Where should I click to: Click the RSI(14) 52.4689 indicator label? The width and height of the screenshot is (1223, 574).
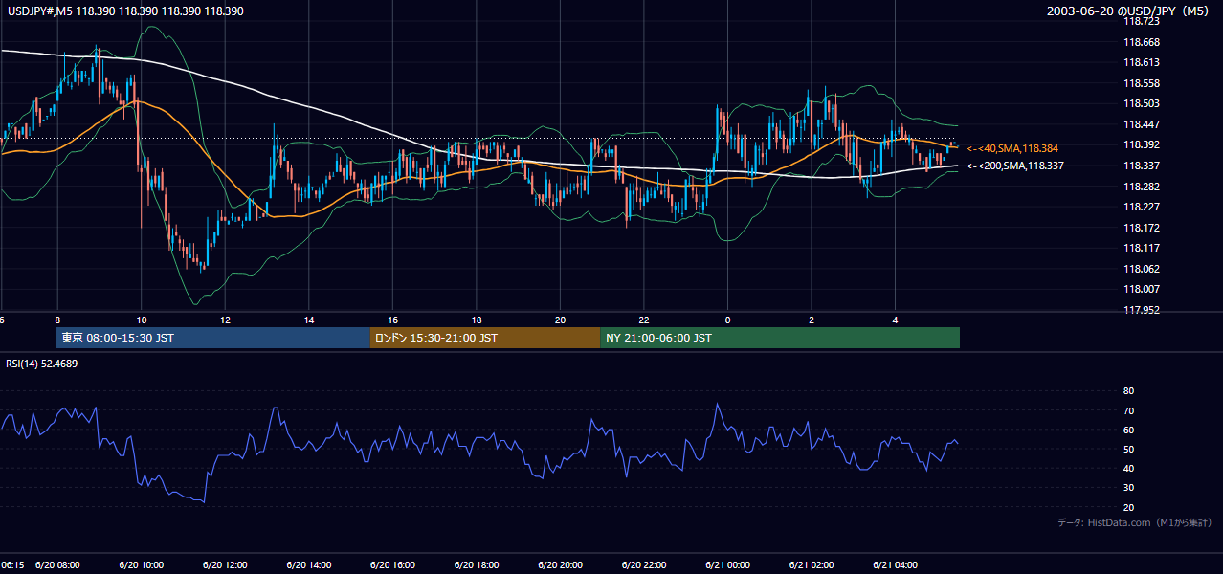coord(41,364)
